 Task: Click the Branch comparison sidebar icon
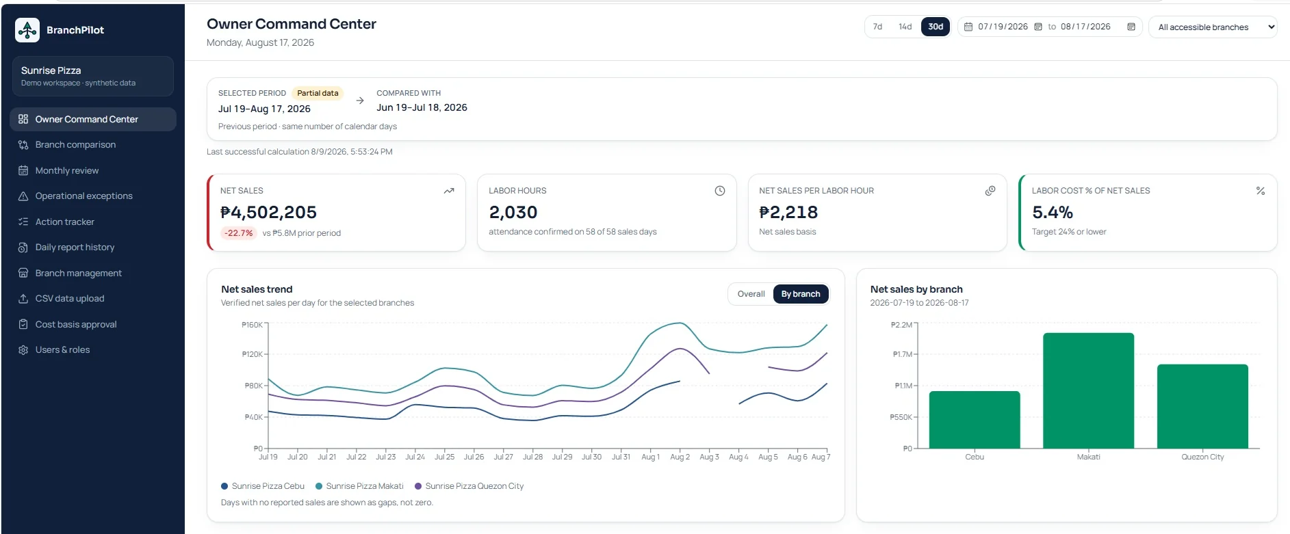[x=23, y=145]
